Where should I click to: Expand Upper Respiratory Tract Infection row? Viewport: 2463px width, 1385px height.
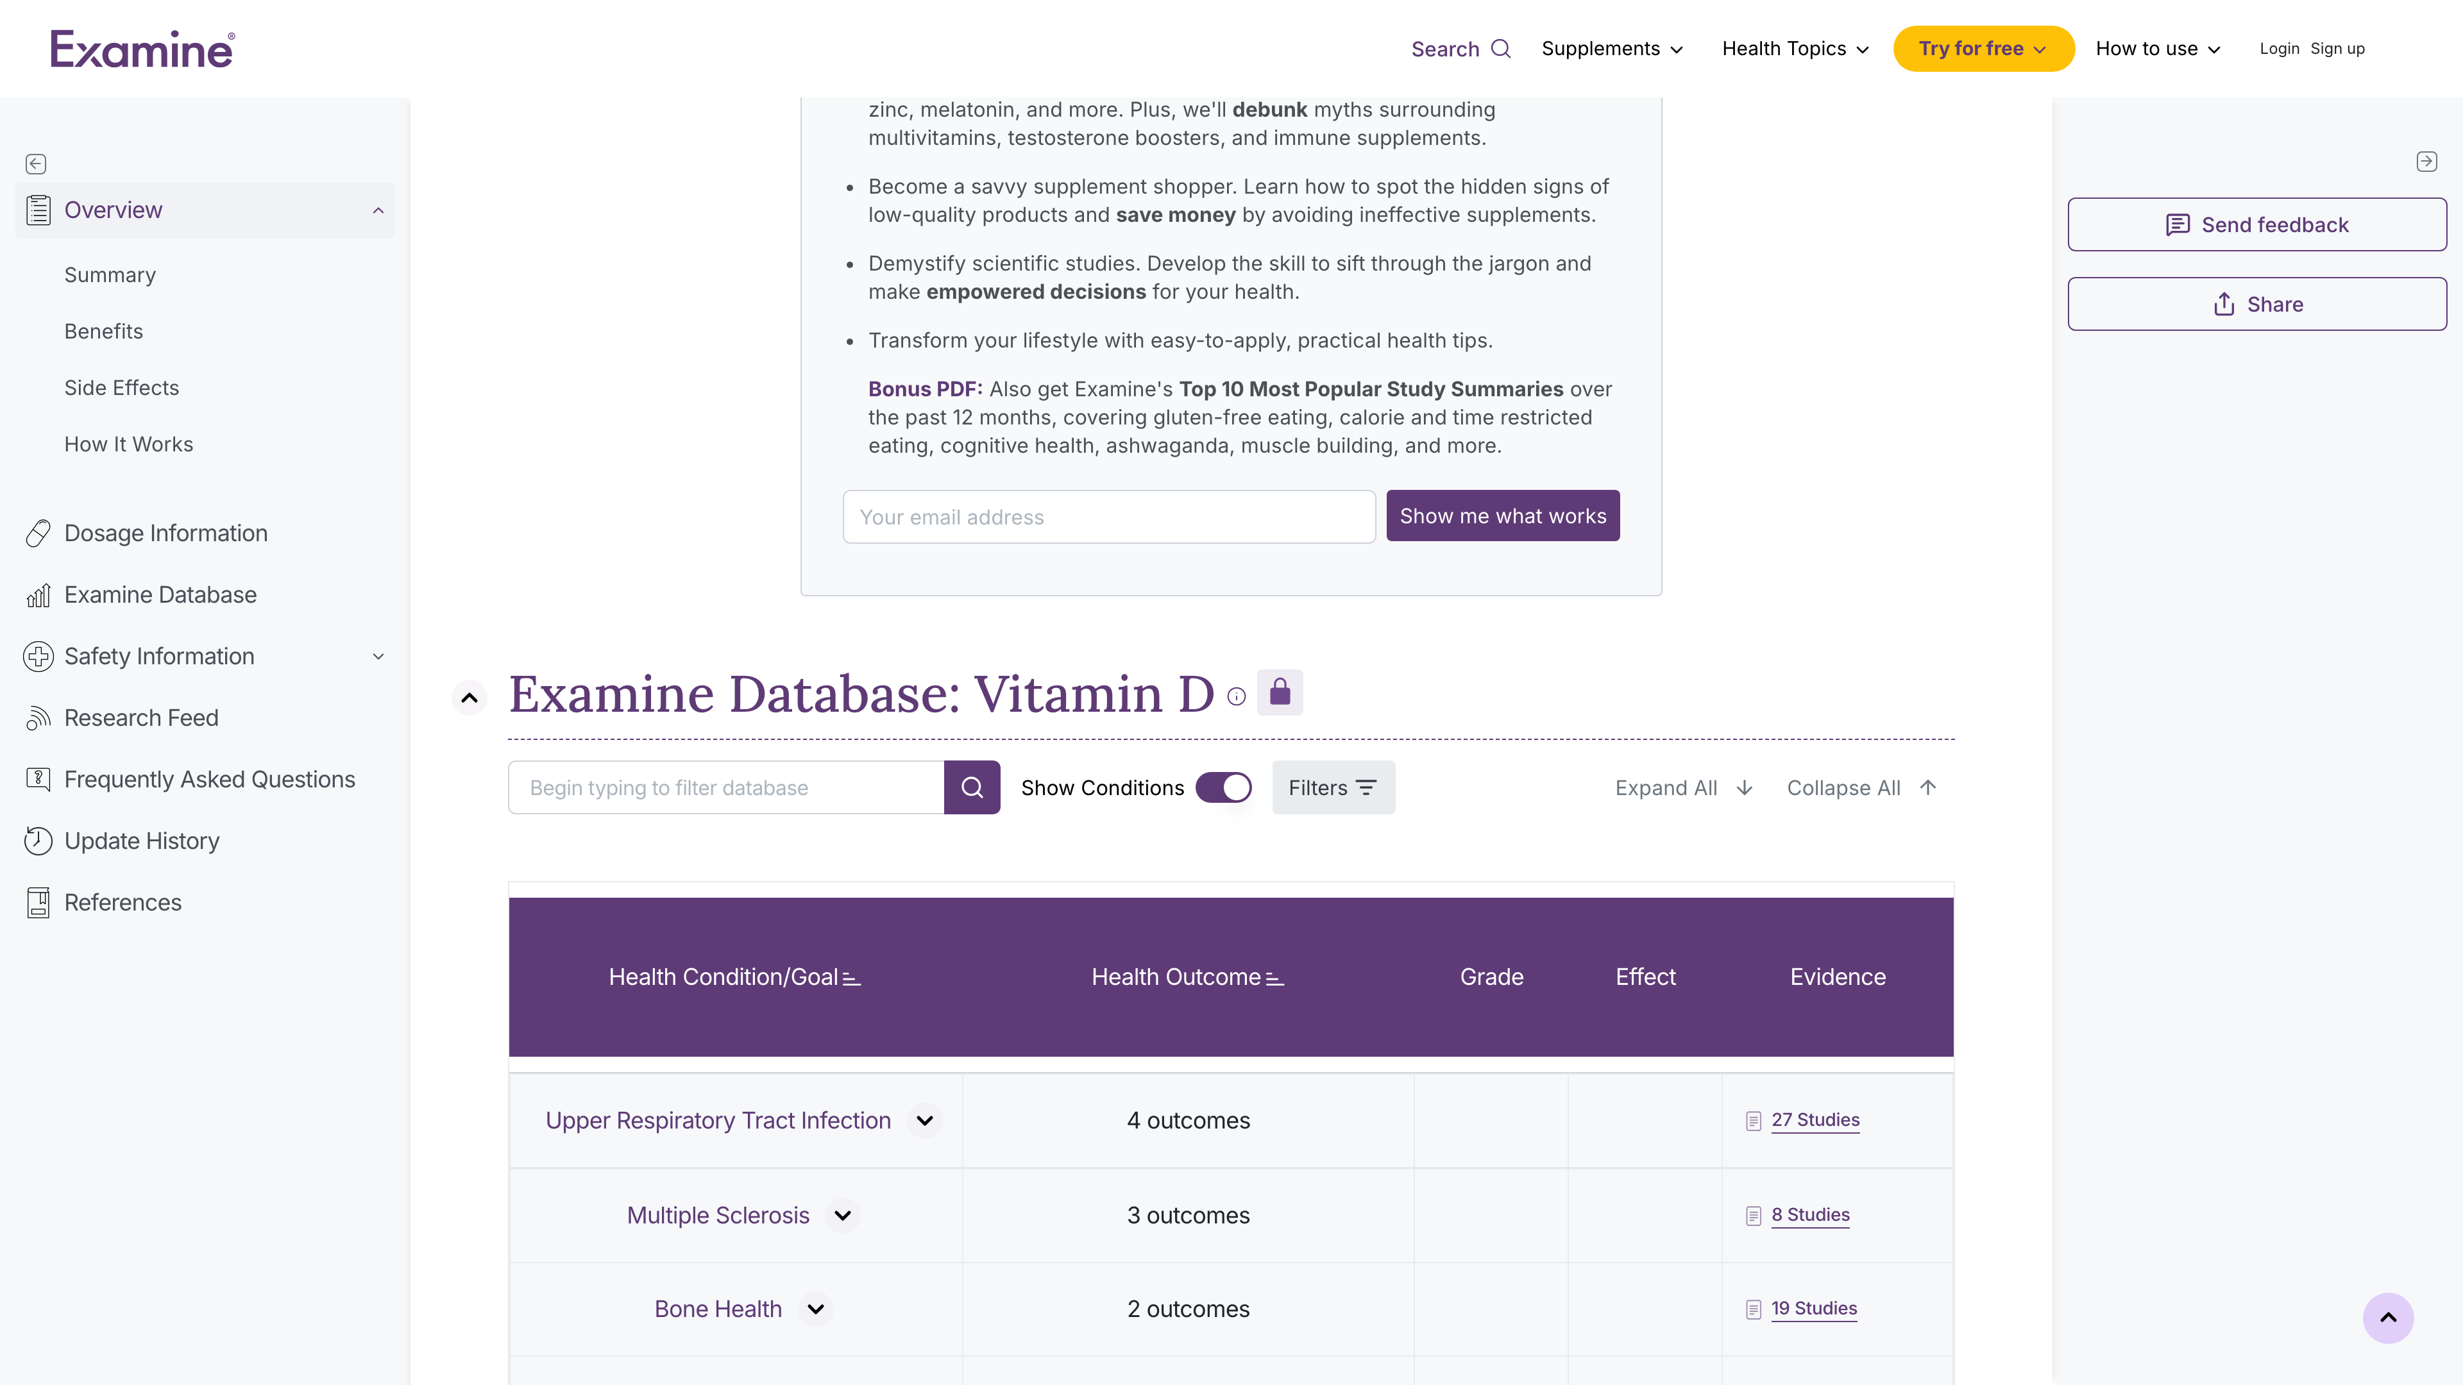pos(924,1120)
